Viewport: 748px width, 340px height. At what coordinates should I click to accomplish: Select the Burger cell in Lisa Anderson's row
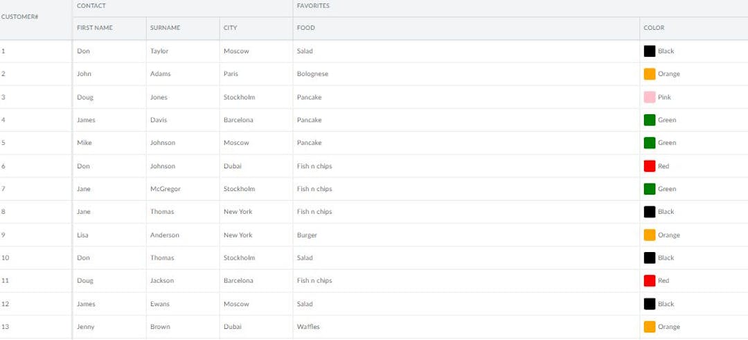coord(307,235)
